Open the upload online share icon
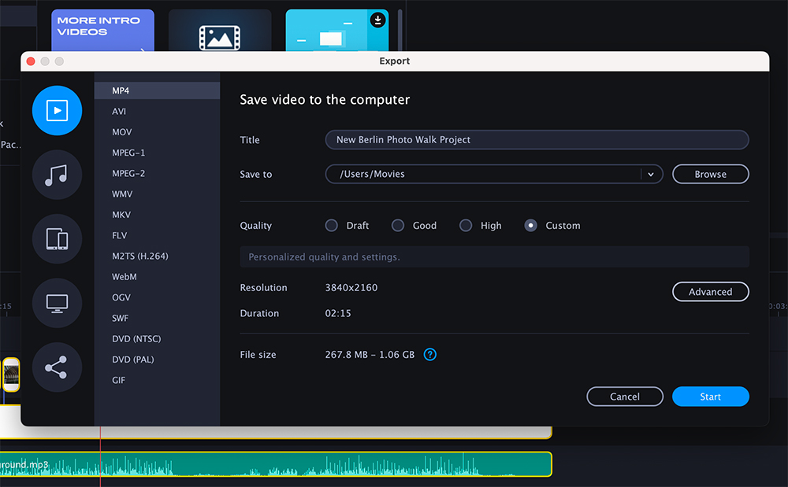 [x=57, y=367]
